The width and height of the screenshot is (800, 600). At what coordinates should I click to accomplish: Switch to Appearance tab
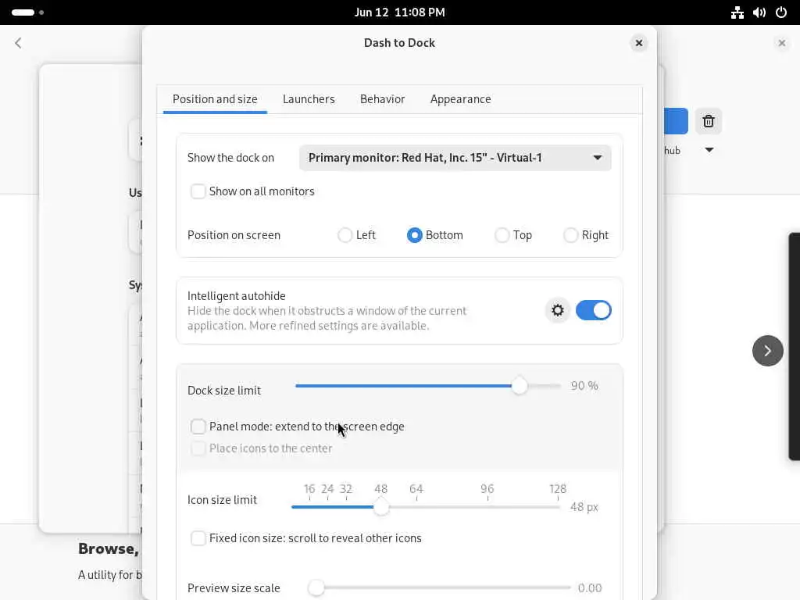460,99
